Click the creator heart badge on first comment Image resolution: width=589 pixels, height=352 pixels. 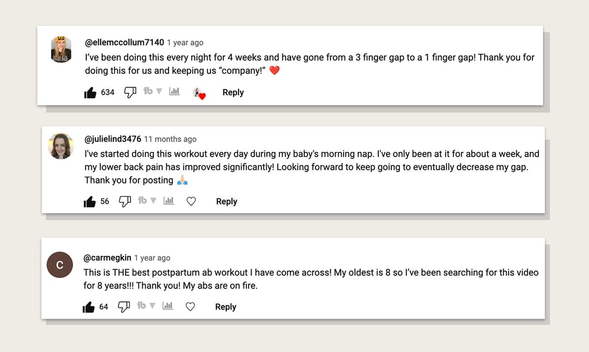(199, 93)
